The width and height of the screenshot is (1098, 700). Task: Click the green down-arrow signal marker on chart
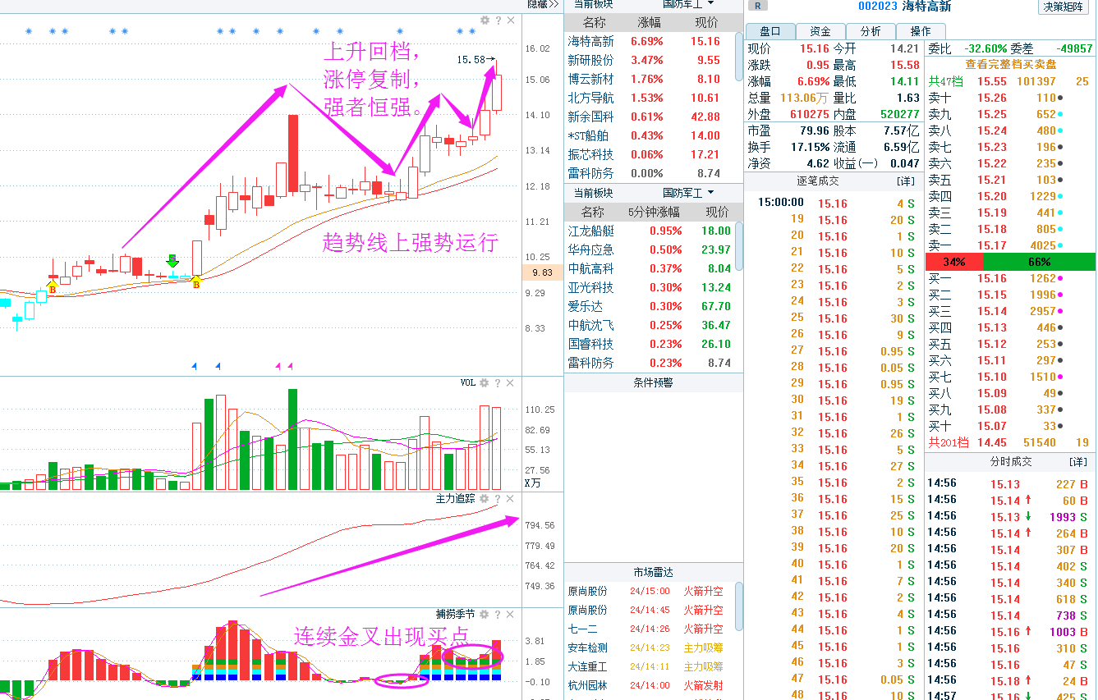click(172, 261)
